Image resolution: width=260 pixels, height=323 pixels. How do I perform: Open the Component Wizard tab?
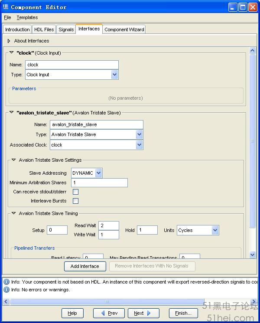point(124,29)
